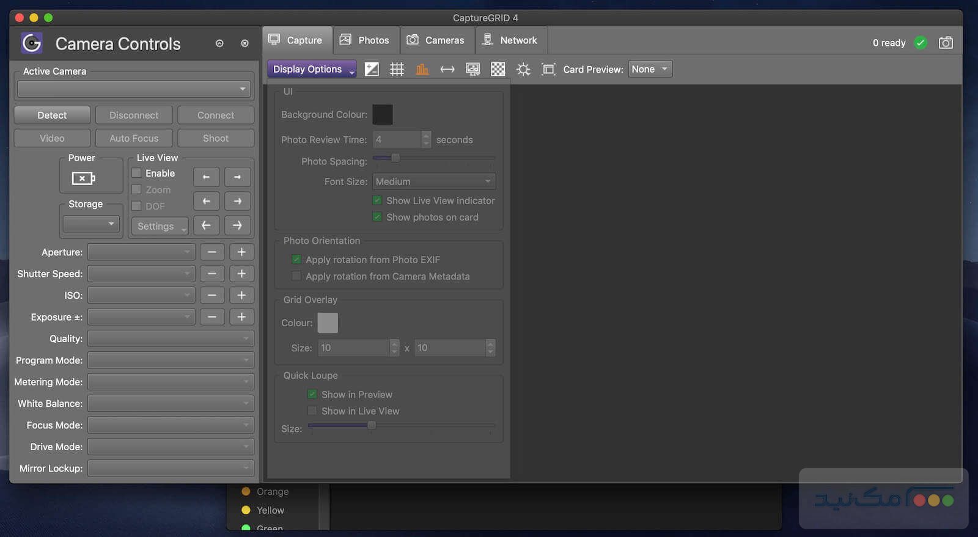The height and width of the screenshot is (537, 978).
Task: Toggle the orange histogram icon
Action: click(422, 70)
